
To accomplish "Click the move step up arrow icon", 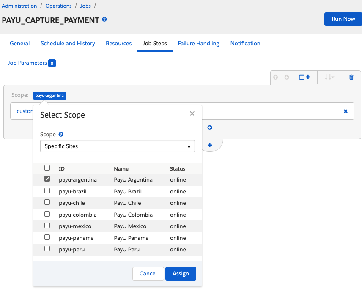I will [275, 77].
